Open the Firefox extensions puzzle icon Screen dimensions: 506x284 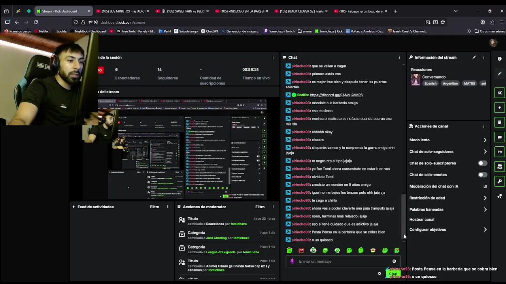(492, 22)
